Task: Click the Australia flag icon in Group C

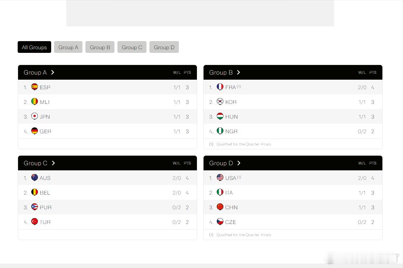Action: click(x=35, y=177)
